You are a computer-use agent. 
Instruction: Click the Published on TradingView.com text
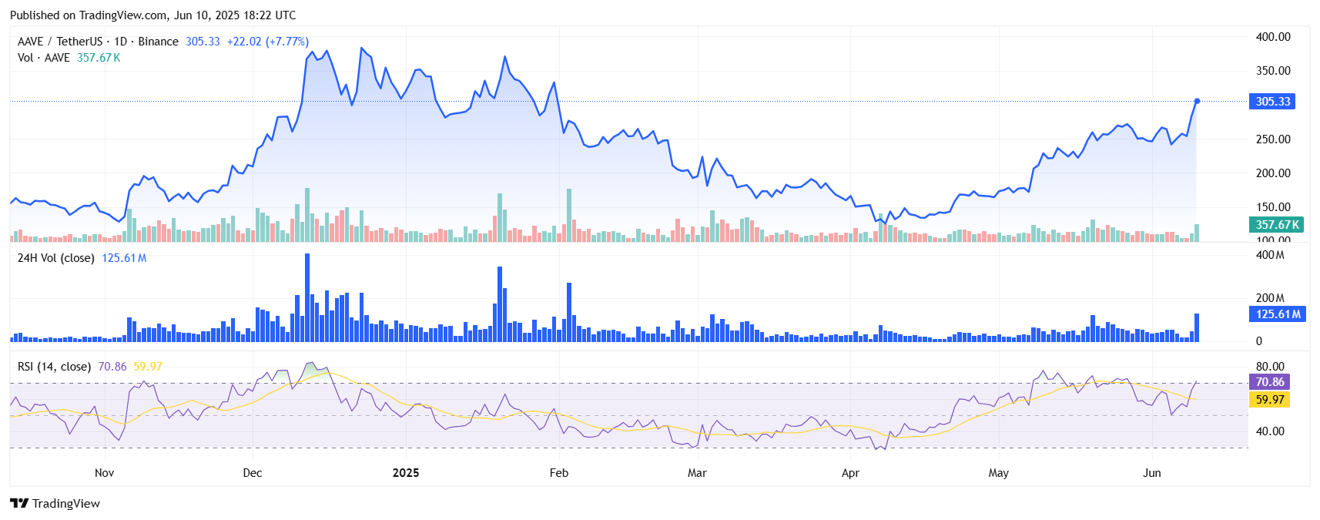[152, 15]
